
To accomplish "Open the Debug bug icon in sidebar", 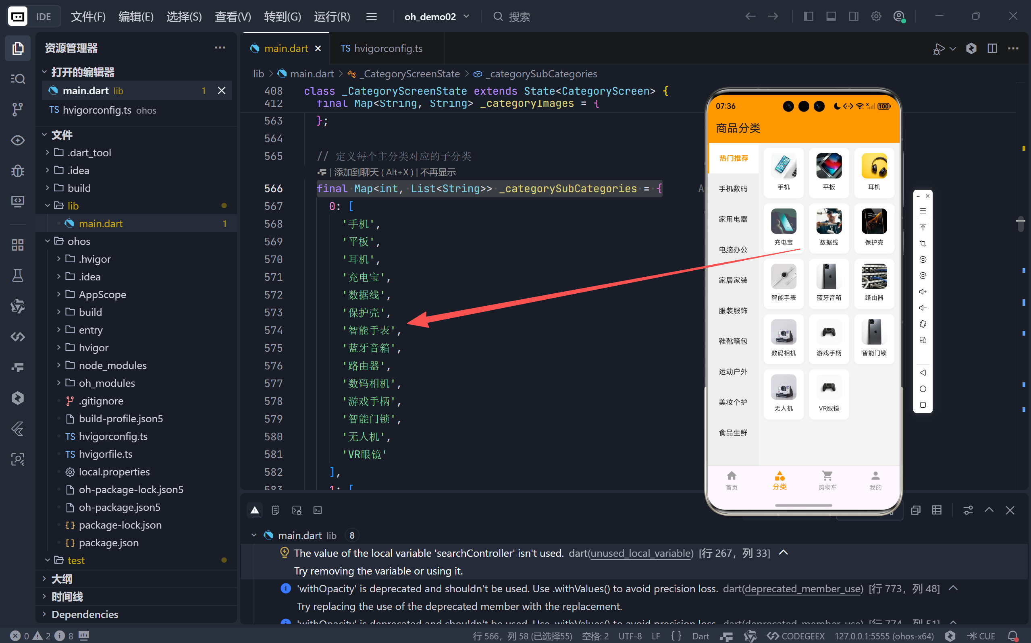I will tap(17, 171).
